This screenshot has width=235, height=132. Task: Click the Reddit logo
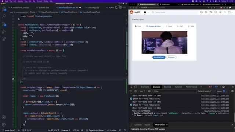[x=135, y=12]
